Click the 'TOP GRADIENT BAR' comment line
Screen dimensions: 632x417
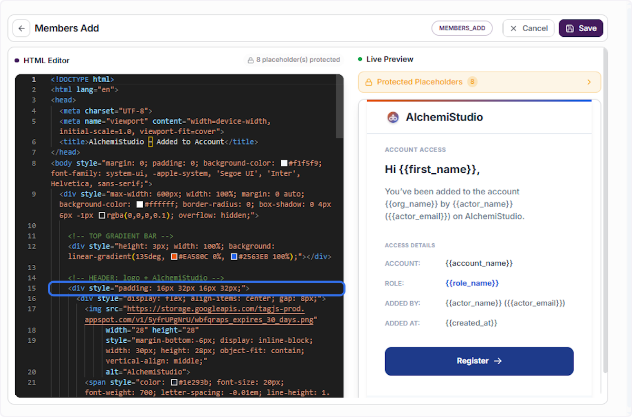click(x=121, y=236)
